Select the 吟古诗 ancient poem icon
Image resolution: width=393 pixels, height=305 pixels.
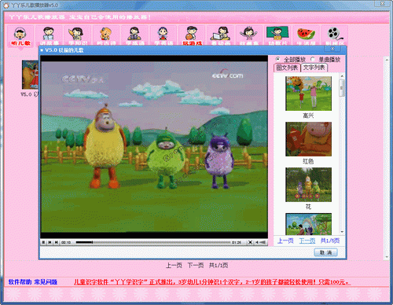(x=106, y=35)
